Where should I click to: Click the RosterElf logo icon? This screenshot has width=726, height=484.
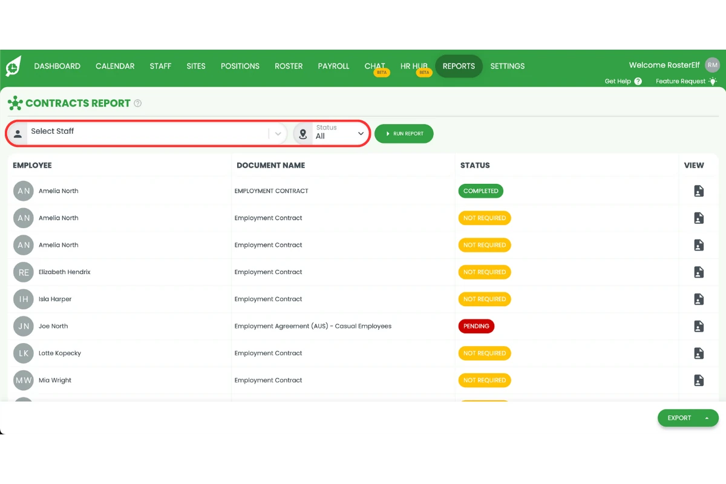13,66
